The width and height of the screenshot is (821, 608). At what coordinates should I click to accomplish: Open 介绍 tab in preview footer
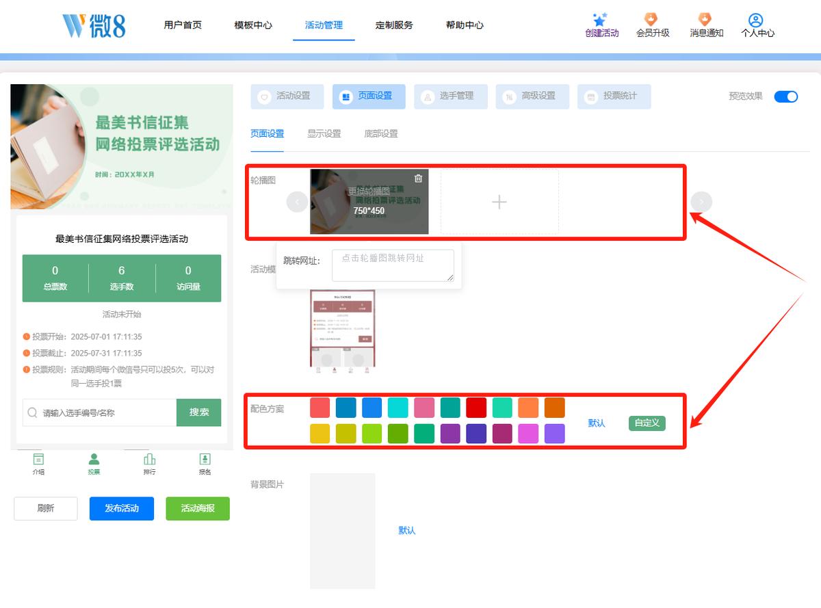pyautogui.click(x=38, y=464)
